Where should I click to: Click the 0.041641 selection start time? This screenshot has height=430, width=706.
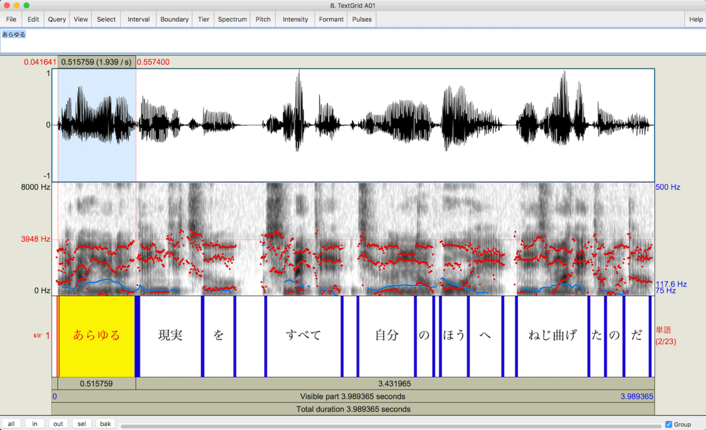pyautogui.click(x=40, y=62)
